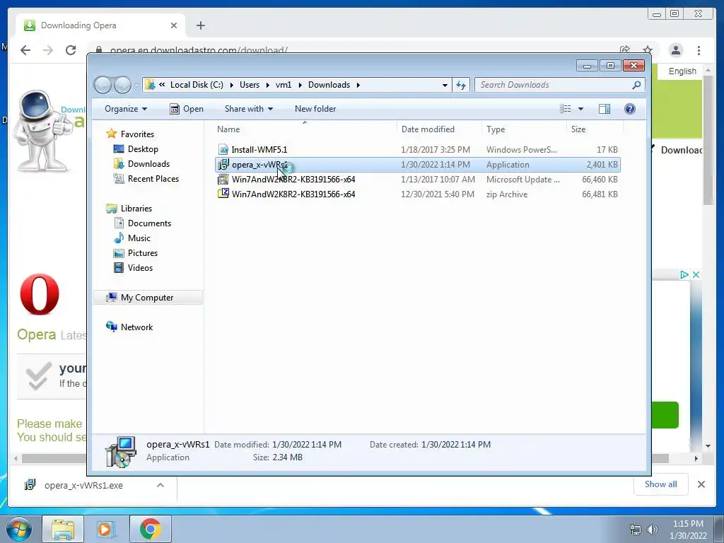Click Local Disk (C:) breadcrumb
Image resolution: width=724 pixels, height=543 pixels.
point(197,85)
